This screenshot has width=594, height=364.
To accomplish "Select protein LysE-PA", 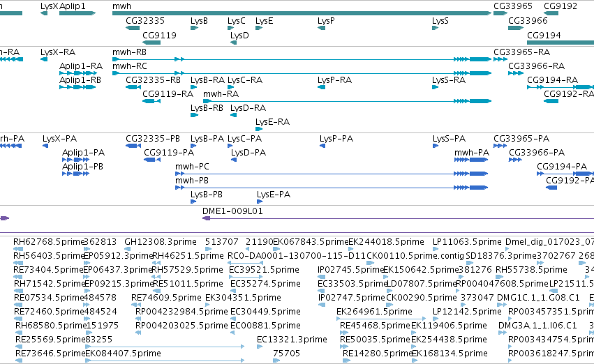I will coord(260,202).
